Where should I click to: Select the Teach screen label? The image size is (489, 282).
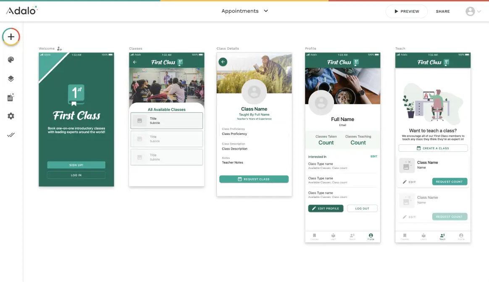pyautogui.click(x=400, y=48)
